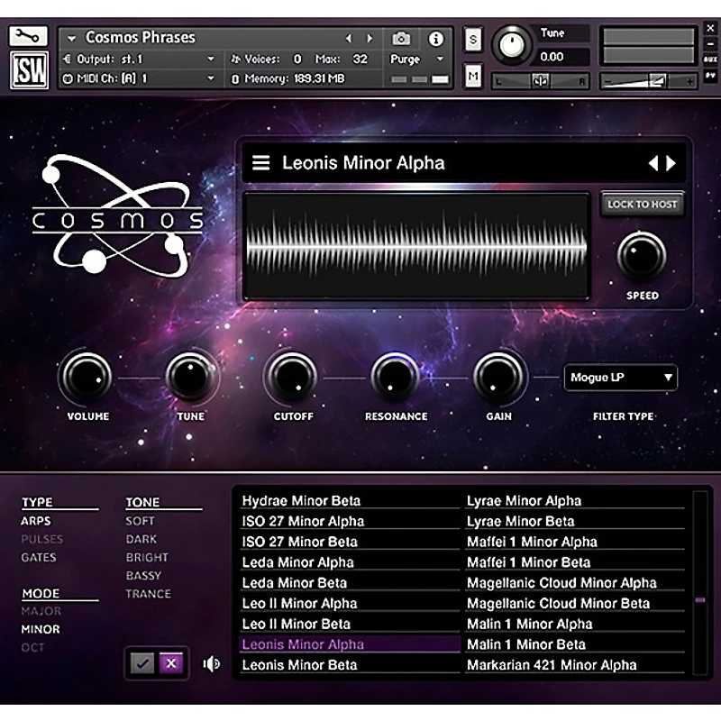Open the Mogue LP filter type dropdown
The image size is (721, 721).
tap(620, 378)
